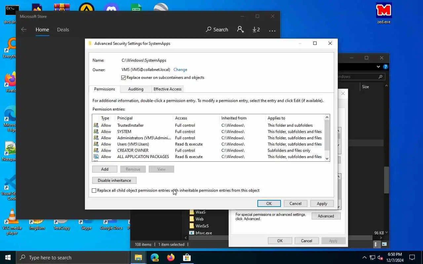Select WinSxS folder in Explorer
Viewport: 423px width, 264px height.
(202, 226)
